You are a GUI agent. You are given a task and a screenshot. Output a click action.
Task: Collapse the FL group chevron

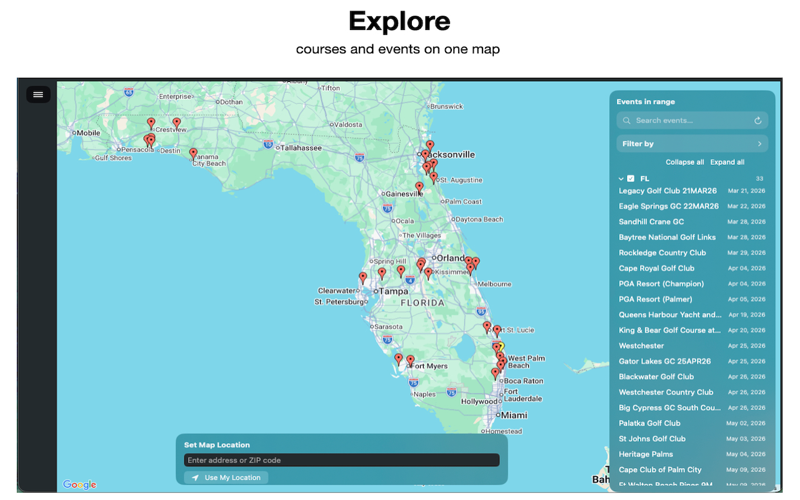click(x=621, y=179)
